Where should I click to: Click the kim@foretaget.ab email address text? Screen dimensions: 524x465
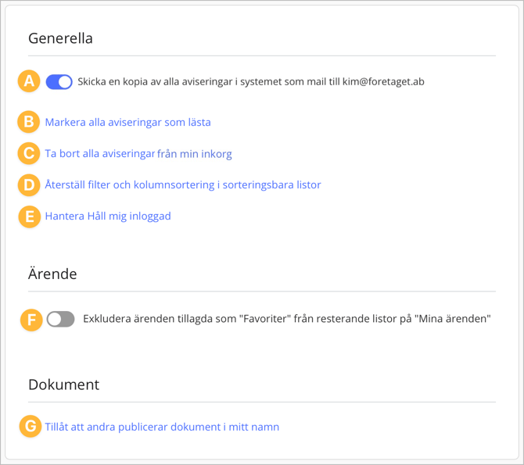[383, 81]
